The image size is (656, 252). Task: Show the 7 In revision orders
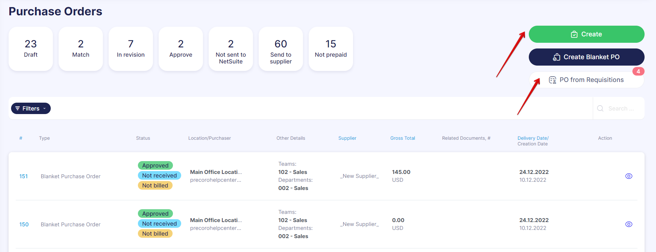[x=131, y=49]
